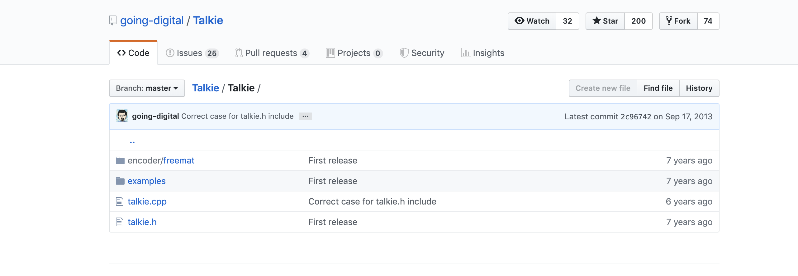Viewport: 798px width, 276px height.
Task: Click the 'Sep 17, 2013' commit date
Action: coord(689,117)
